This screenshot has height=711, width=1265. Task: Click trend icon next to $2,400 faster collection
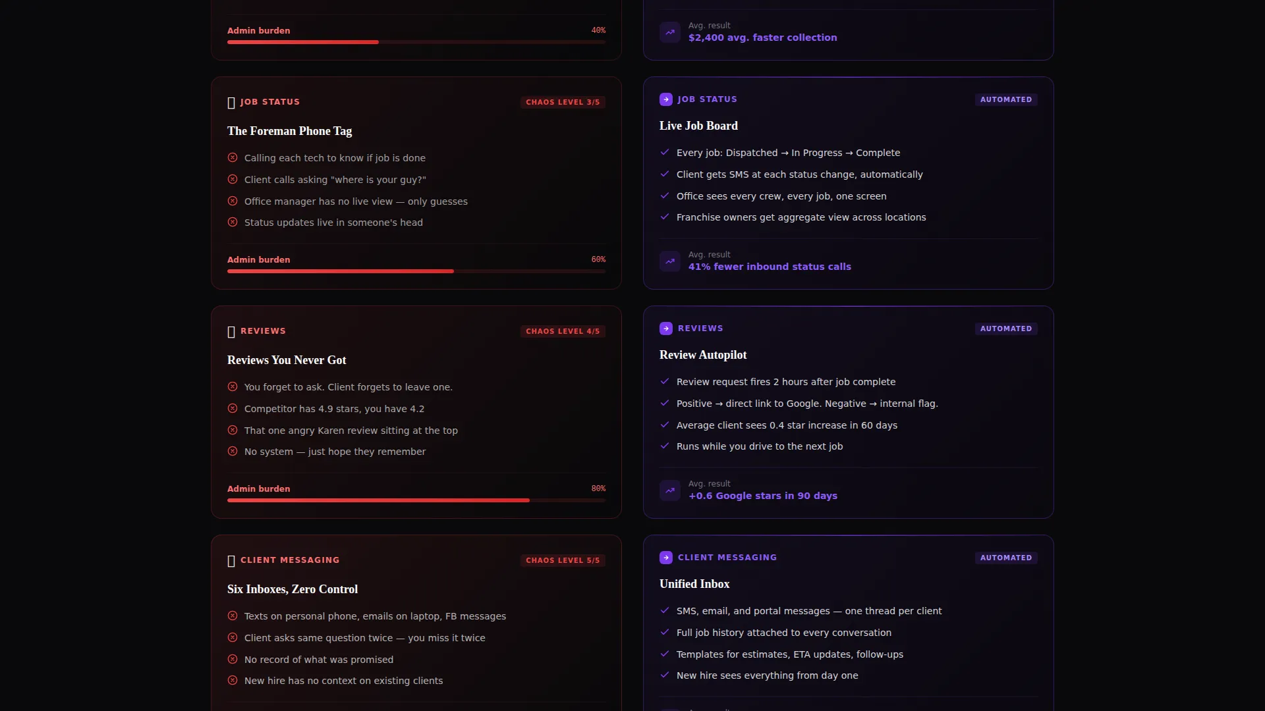click(670, 32)
